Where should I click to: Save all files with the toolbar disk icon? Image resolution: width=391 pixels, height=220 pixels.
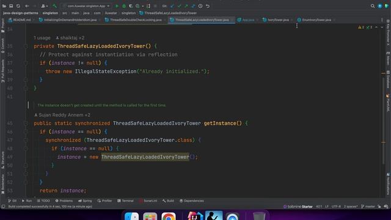coord(11,6)
